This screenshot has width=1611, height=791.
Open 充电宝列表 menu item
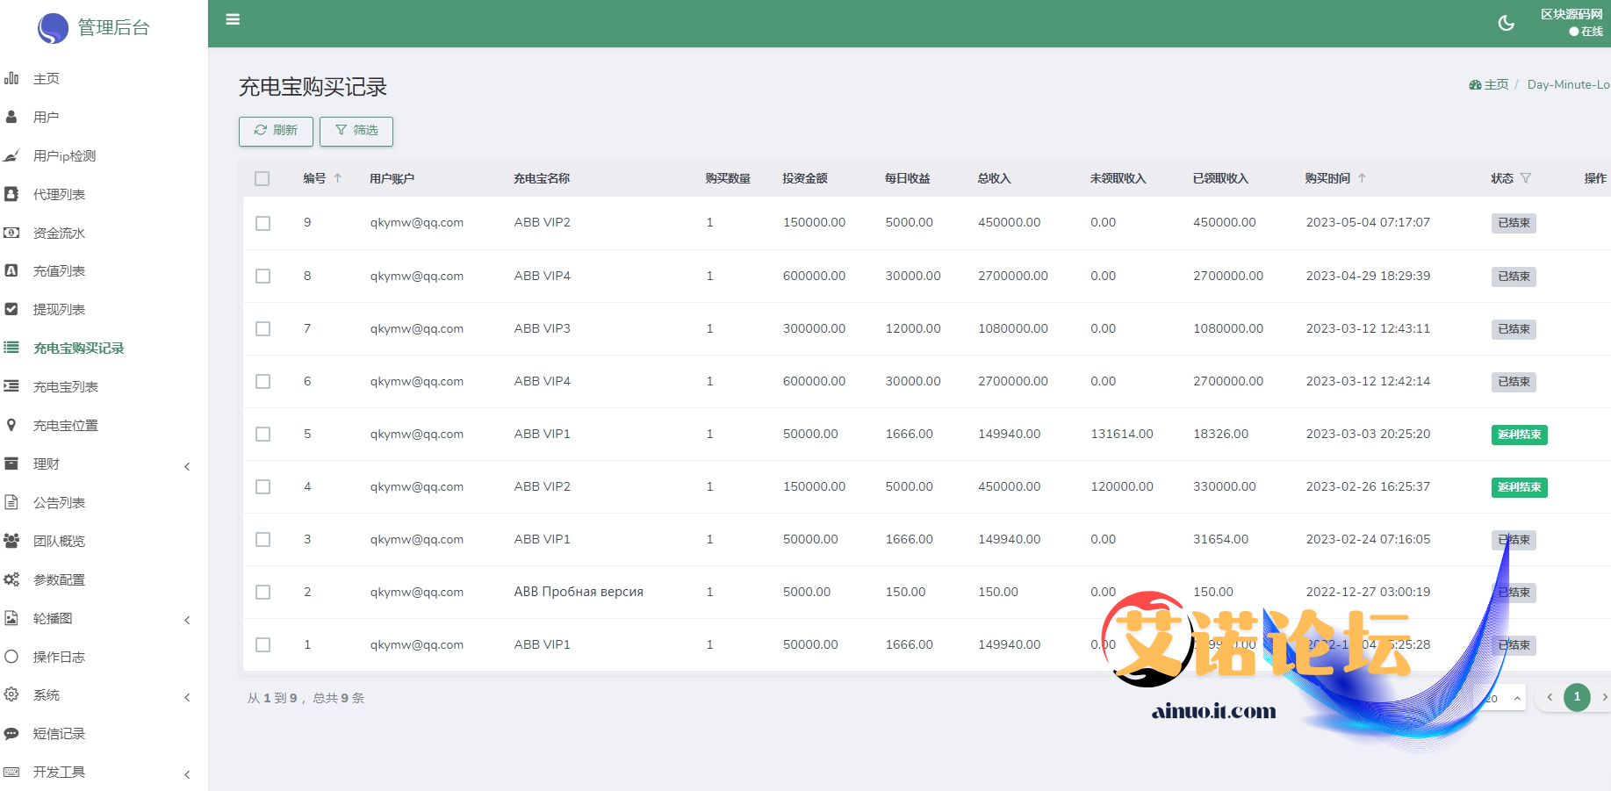pyautogui.click(x=104, y=386)
